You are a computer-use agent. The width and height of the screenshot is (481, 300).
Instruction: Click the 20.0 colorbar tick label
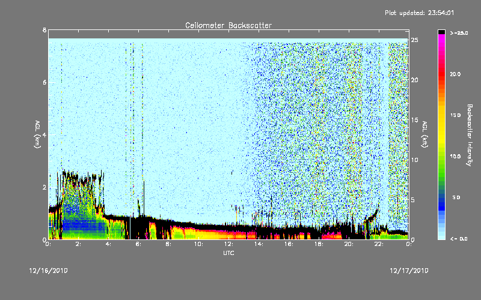click(x=455, y=74)
